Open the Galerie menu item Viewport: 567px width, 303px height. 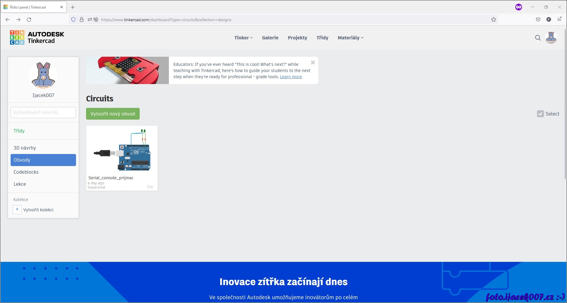[270, 38]
